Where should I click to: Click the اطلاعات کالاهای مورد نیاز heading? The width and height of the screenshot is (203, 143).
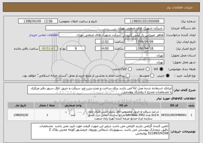(x=176, y=98)
